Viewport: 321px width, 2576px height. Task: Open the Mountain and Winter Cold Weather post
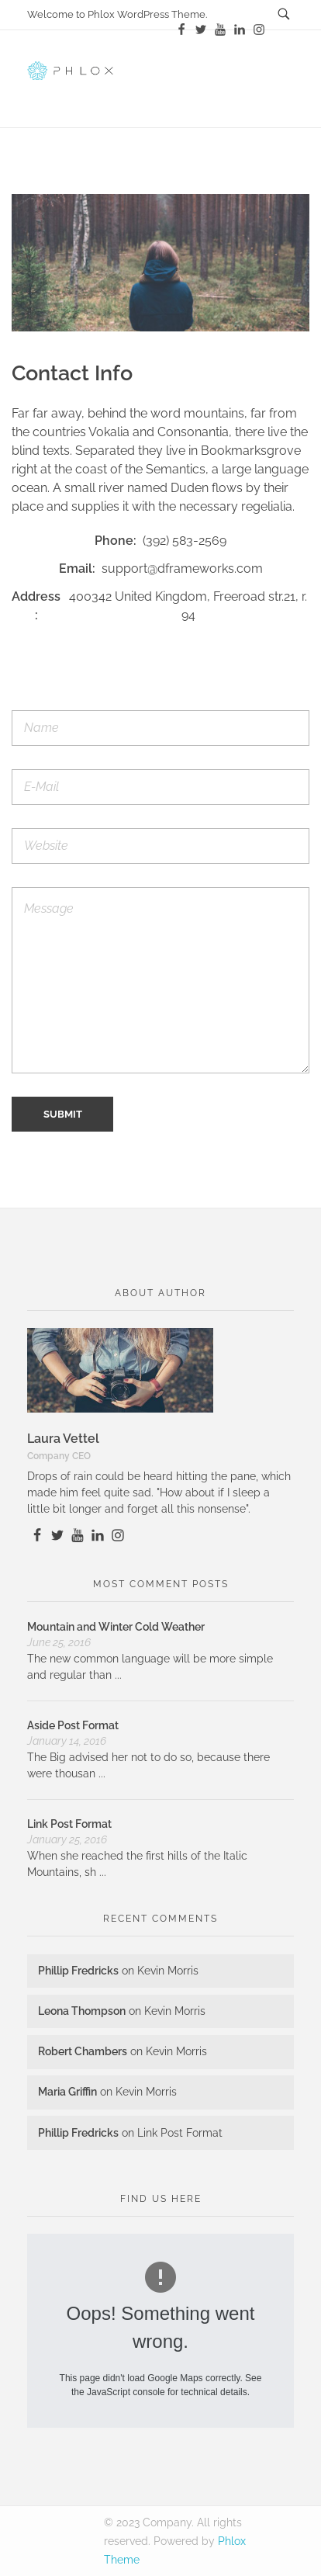(x=116, y=1626)
